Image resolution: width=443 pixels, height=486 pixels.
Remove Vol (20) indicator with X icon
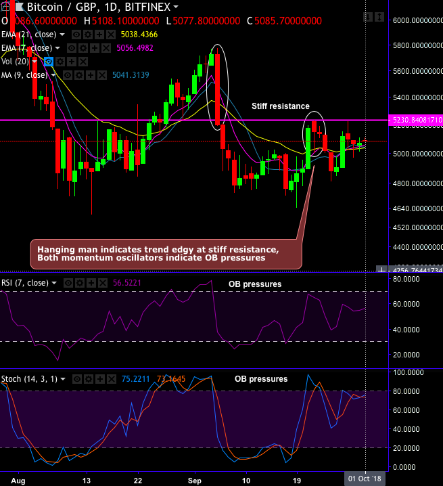tap(83, 62)
